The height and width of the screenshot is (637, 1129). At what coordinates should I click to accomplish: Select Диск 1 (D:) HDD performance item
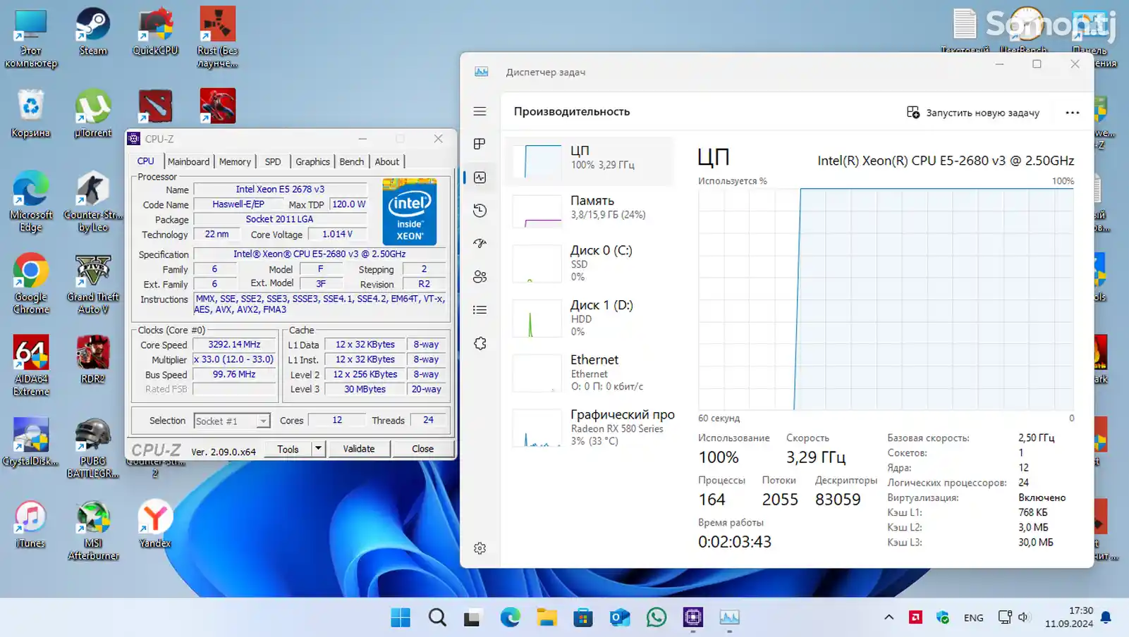(x=590, y=318)
